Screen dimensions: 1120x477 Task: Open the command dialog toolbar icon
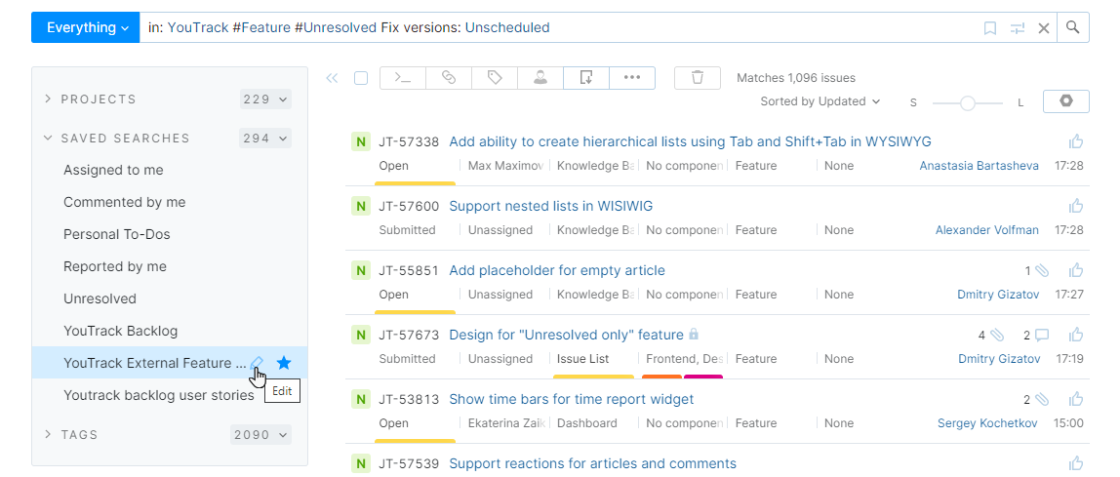pyautogui.click(x=402, y=78)
